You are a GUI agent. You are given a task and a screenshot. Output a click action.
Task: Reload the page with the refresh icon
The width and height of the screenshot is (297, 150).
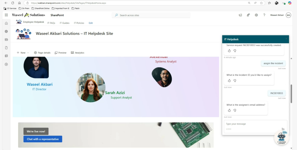click(13, 3)
